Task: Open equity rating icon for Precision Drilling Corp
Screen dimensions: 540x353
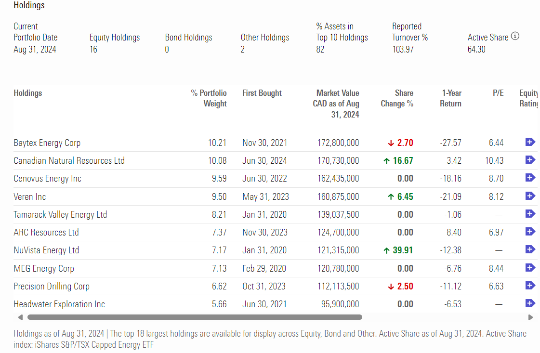Action: coord(530,286)
